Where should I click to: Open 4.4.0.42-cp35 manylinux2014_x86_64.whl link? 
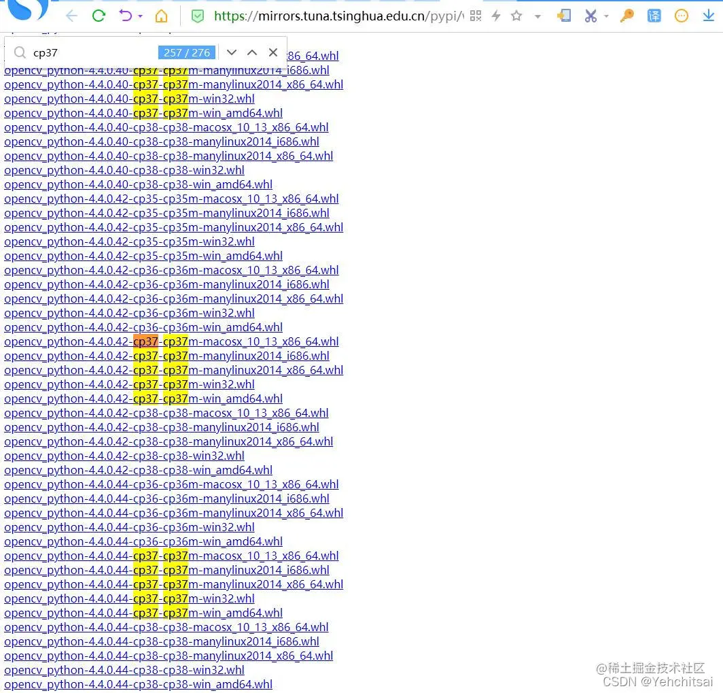click(174, 227)
